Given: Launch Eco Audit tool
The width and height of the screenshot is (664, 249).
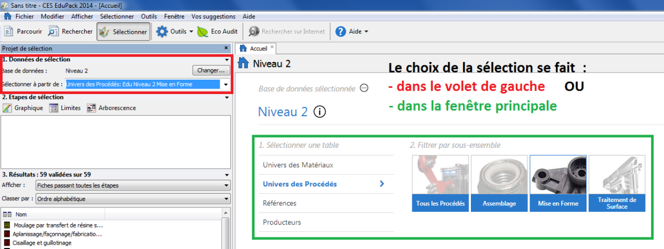Looking at the screenshot, I should coord(218,32).
